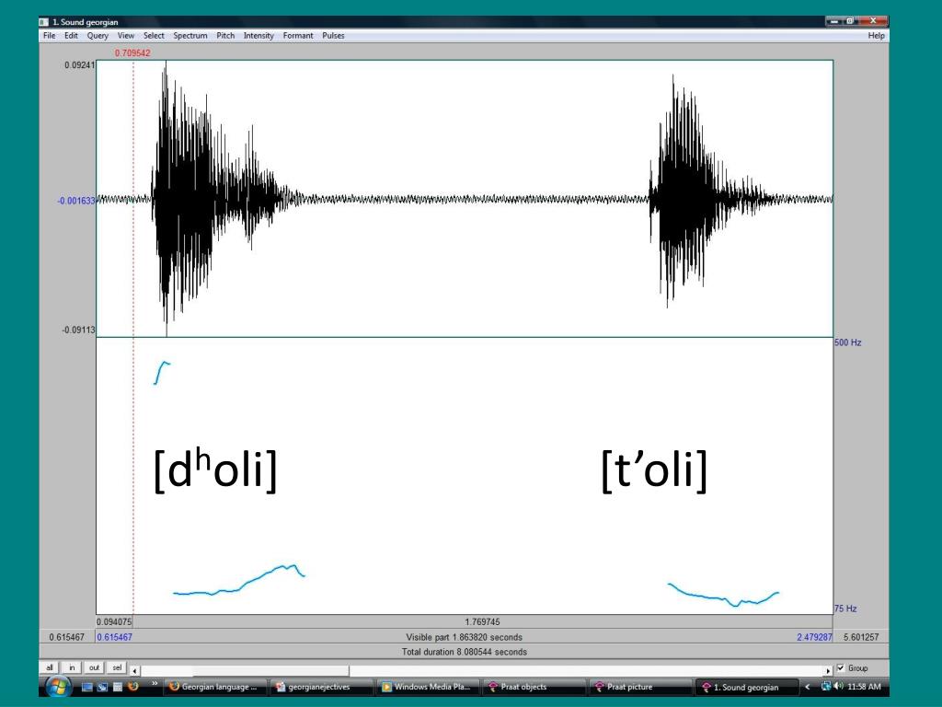Click Show Desktop quick launch icon
The height and width of the screenshot is (707, 942).
(87, 687)
